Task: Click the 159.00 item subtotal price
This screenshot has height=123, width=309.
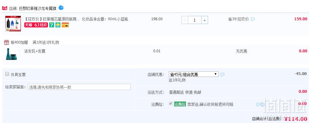Action: click(301, 19)
